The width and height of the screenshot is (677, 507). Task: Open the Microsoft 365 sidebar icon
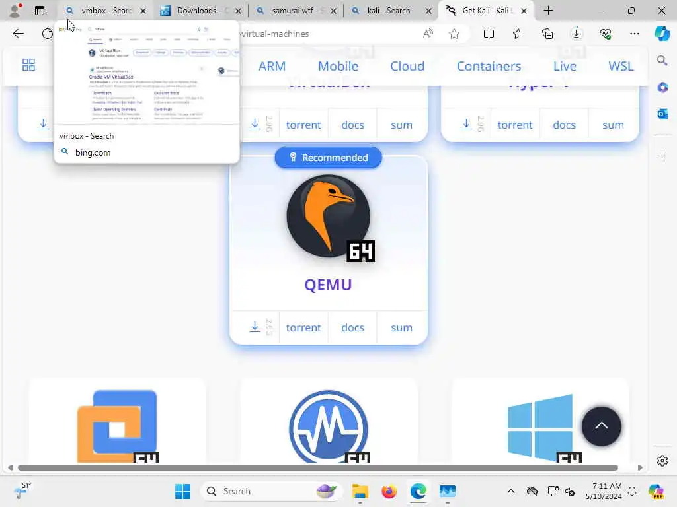662,88
